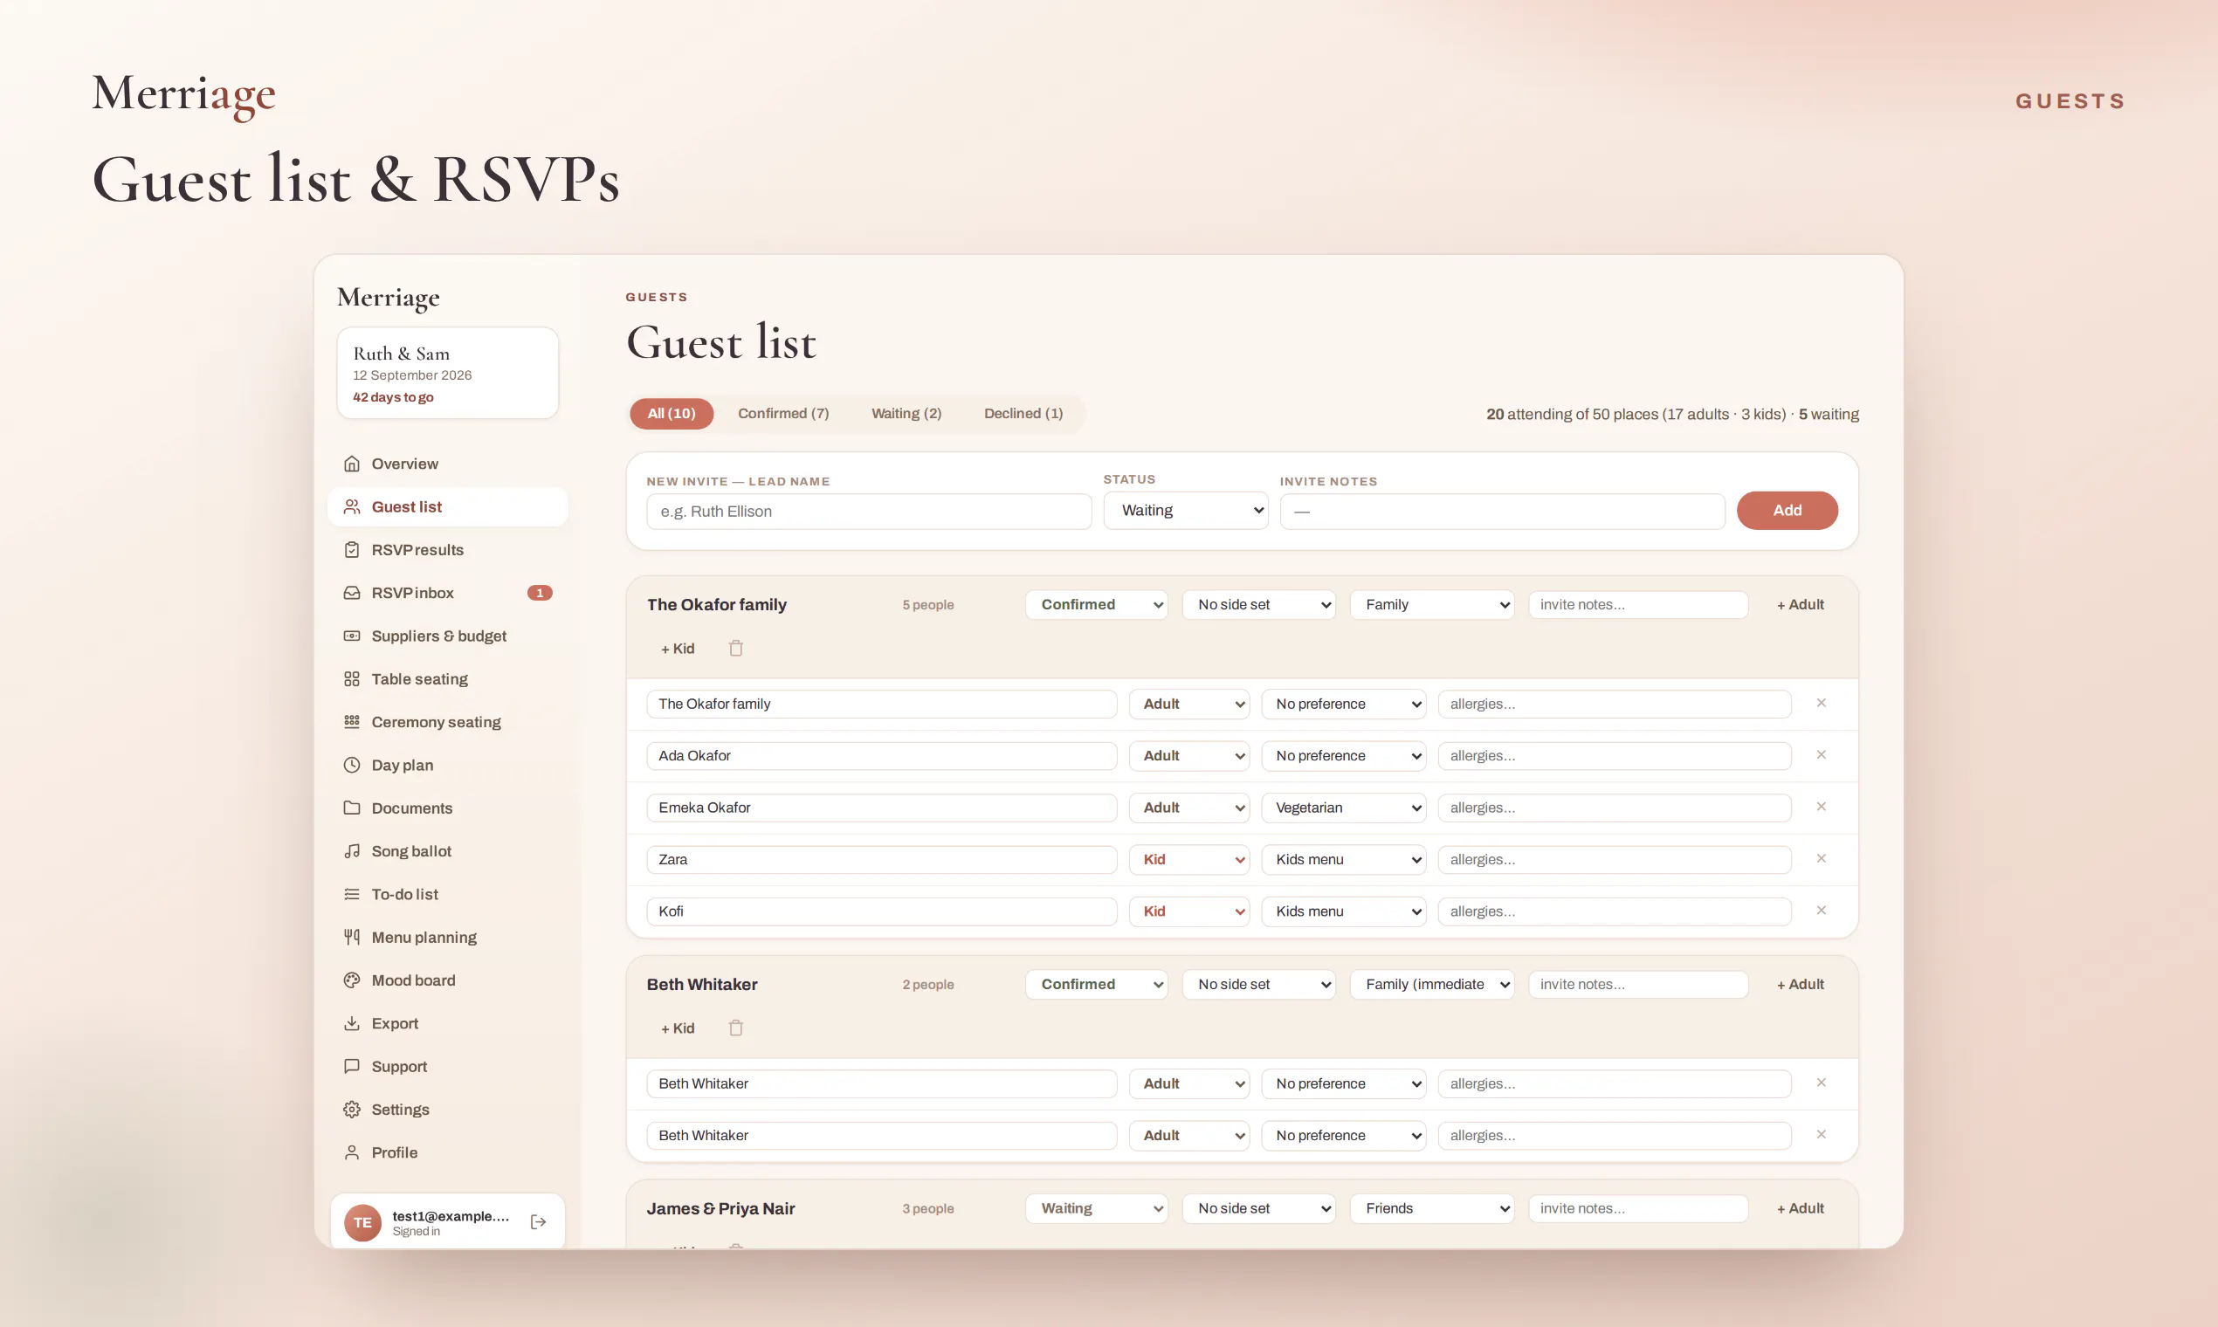Open Table seating from sidebar

(448, 678)
